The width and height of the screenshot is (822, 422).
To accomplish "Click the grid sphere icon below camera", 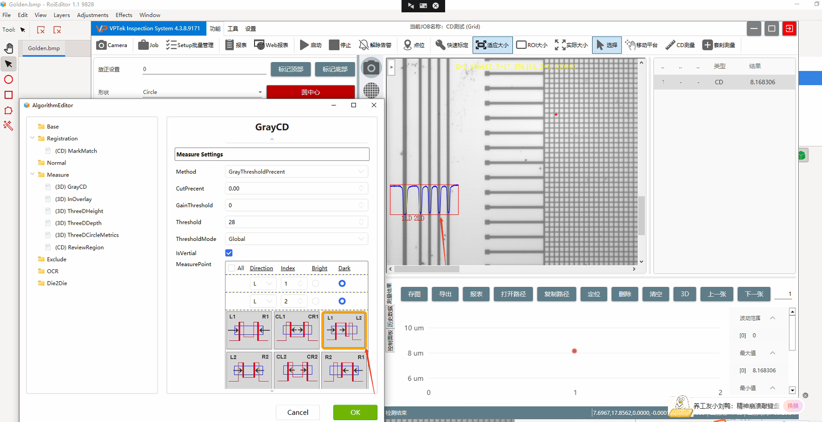I will pyautogui.click(x=371, y=90).
